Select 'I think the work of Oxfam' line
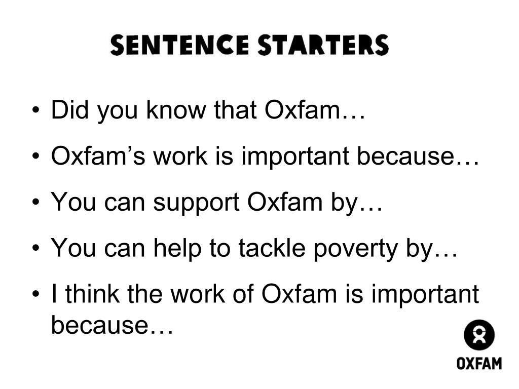This screenshot has width=519, height=389. tap(265, 293)
